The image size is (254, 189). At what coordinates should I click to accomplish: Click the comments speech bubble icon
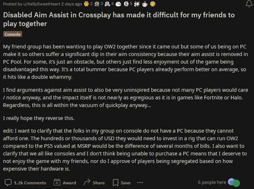click(x=8, y=182)
